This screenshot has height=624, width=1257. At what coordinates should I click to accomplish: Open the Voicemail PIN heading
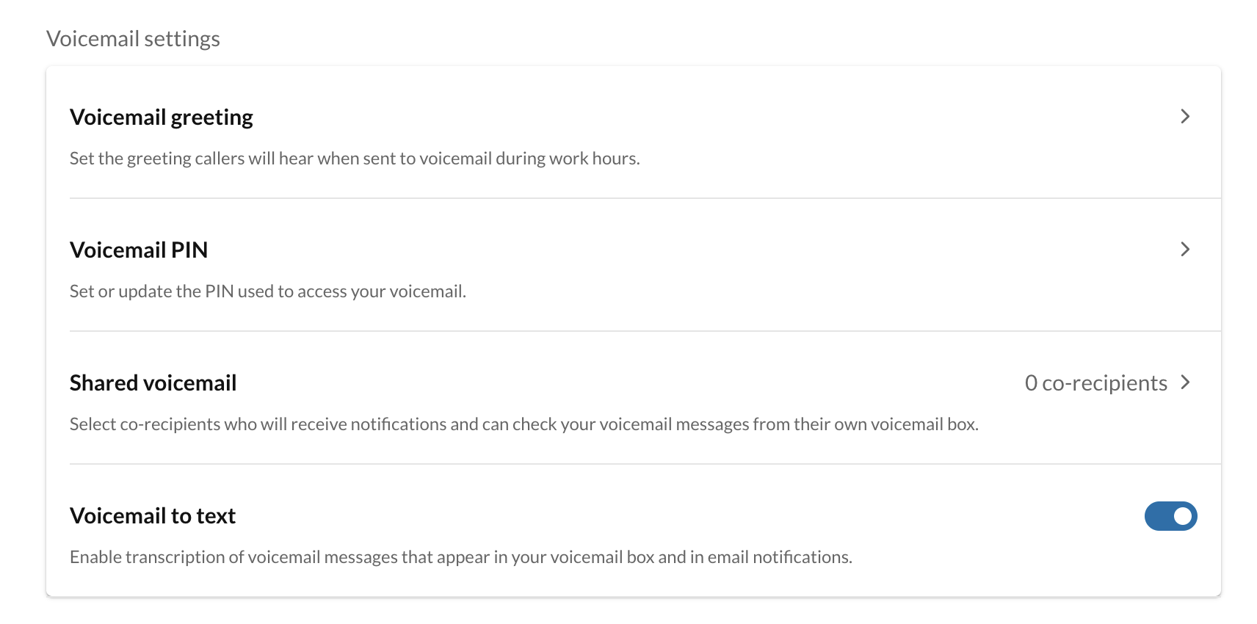click(x=138, y=250)
